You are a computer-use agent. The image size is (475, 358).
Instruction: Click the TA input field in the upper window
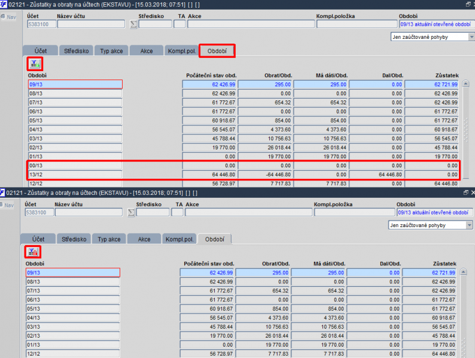(179, 25)
